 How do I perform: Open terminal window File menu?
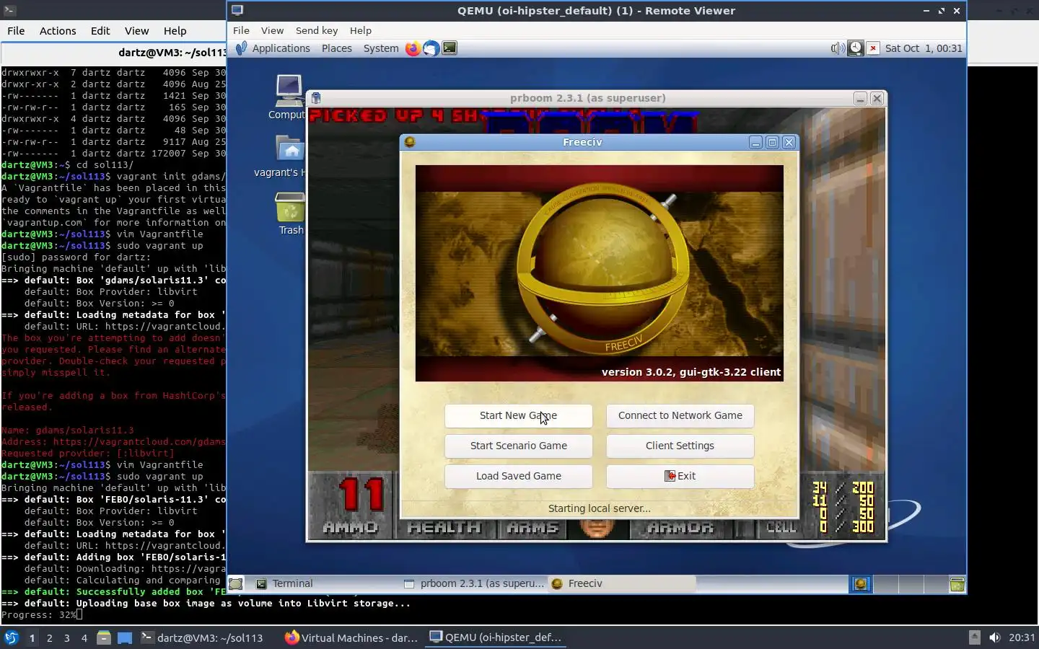(x=16, y=30)
